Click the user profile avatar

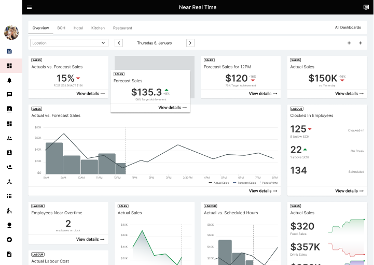pyautogui.click(x=11, y=33)
